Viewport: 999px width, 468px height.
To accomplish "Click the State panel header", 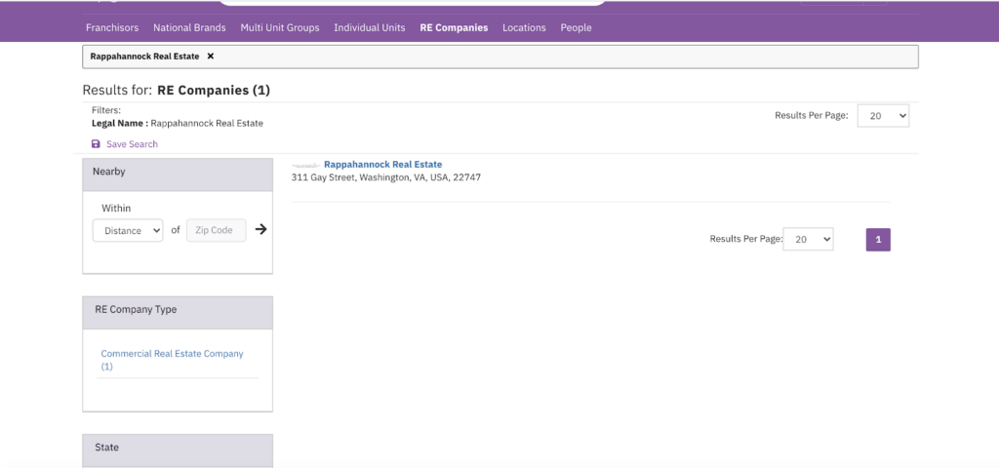I will tap(178, 450).
